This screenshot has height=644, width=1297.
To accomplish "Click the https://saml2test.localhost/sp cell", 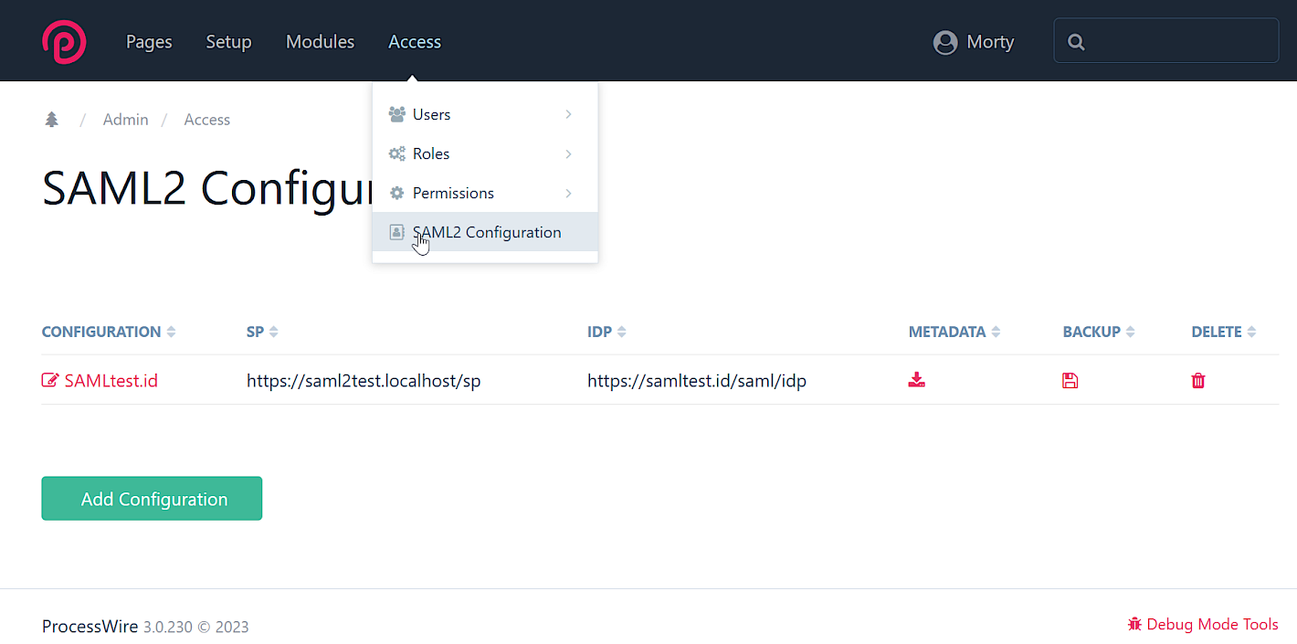I will click(364, 380).
